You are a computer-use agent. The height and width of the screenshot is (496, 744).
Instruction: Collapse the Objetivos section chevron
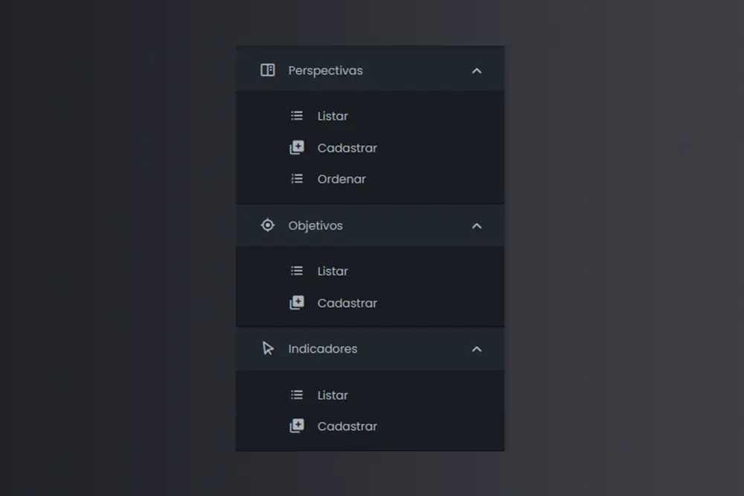point(477,225)
